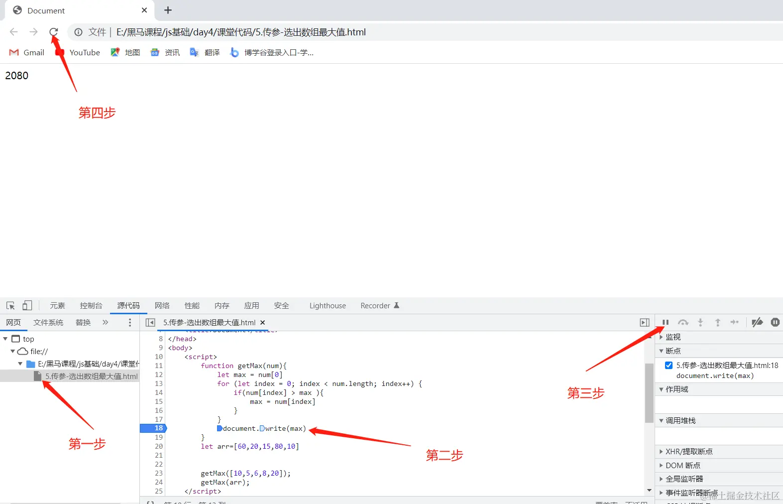The image size is (783, 504).
Task: Show more navigator tabs chevron
Action: point(106,322)
